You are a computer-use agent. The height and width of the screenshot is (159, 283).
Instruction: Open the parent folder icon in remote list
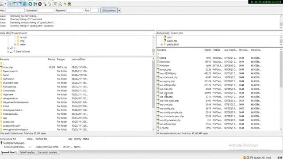click(158, 54)
